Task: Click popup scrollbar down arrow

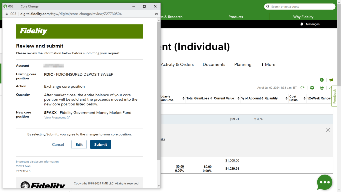Action: pos(158,186)
